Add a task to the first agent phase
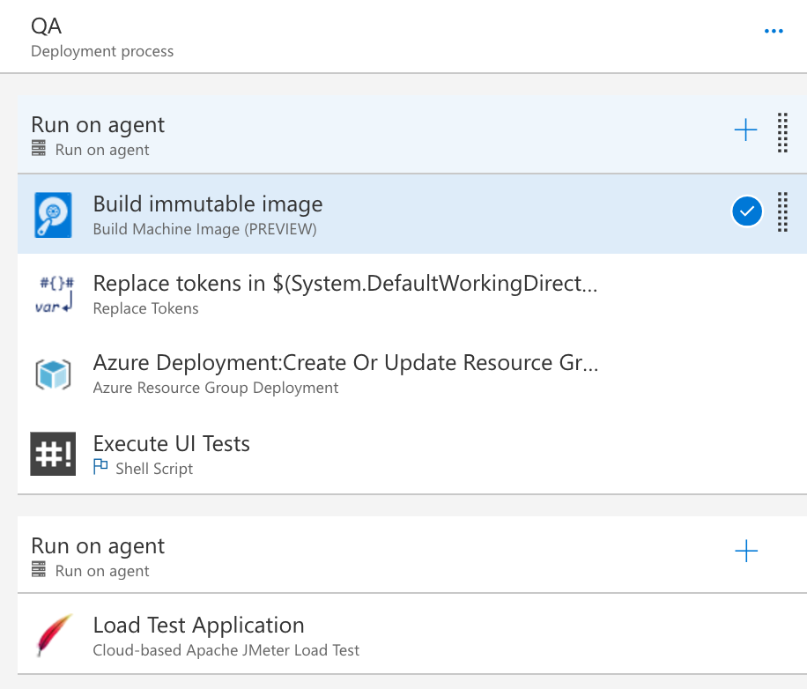The image size is (807, 689). [745, 130]
